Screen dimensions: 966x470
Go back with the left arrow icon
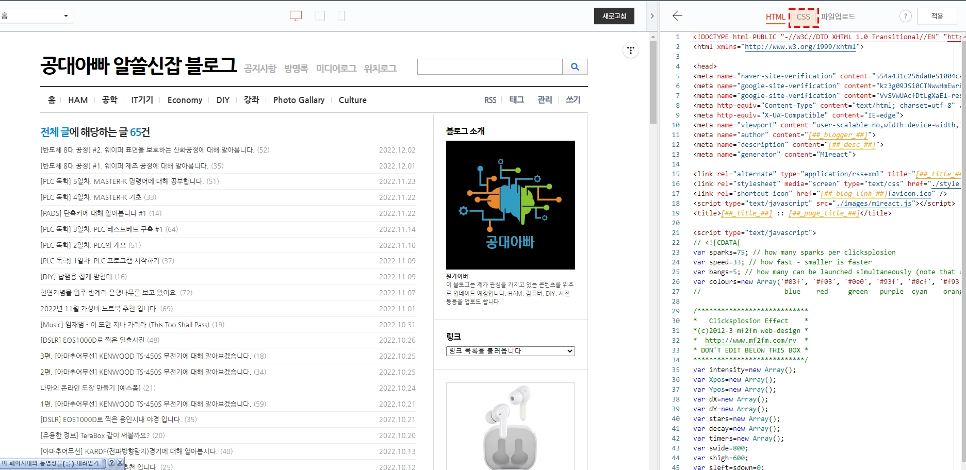point(677,16)
